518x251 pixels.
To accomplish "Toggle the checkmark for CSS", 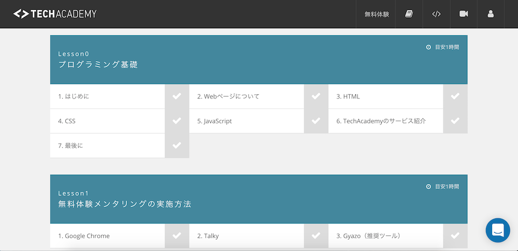I will pos(177,121).
